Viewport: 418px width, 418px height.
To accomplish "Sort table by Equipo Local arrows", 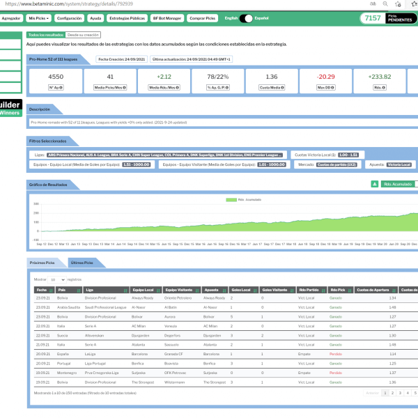I will (158, 291).
